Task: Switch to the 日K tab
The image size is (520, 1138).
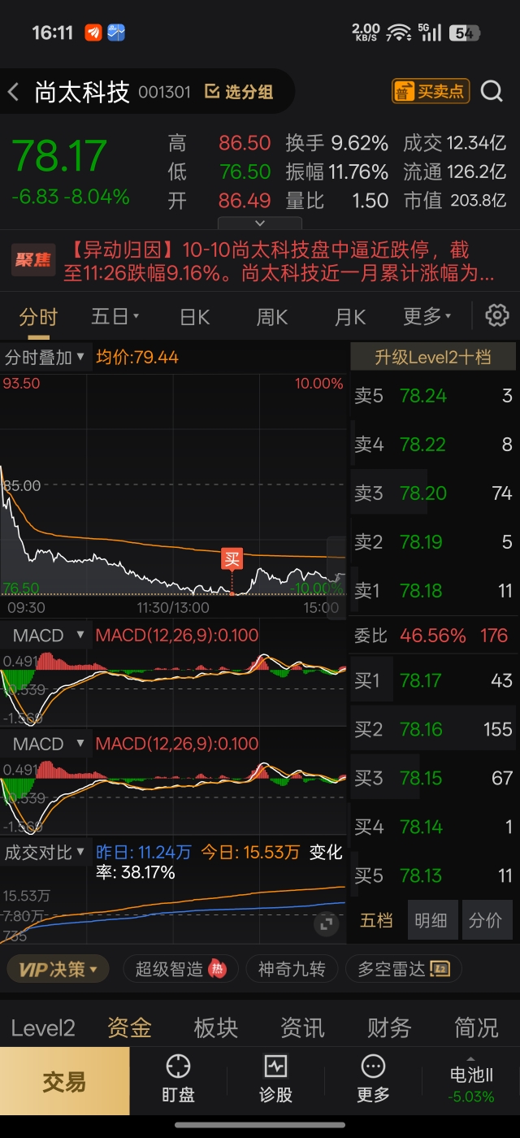Action: coord(195,316)
